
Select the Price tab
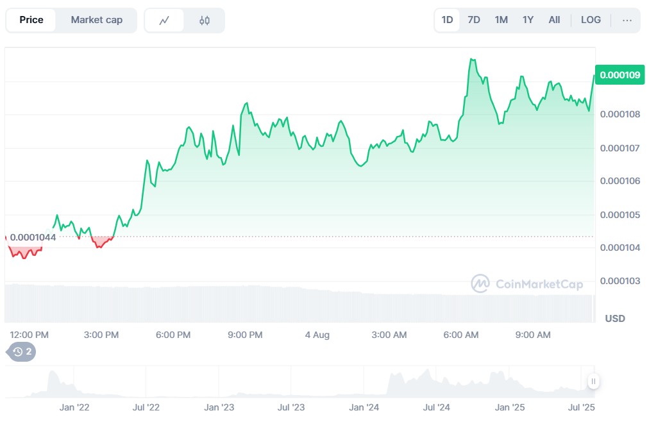pyautogui.click(x=31, y=20)
